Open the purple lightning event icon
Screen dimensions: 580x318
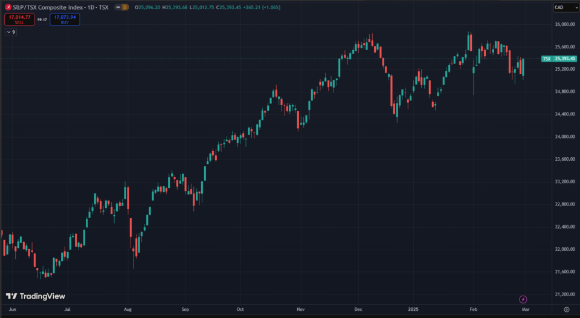pos(523,299)
